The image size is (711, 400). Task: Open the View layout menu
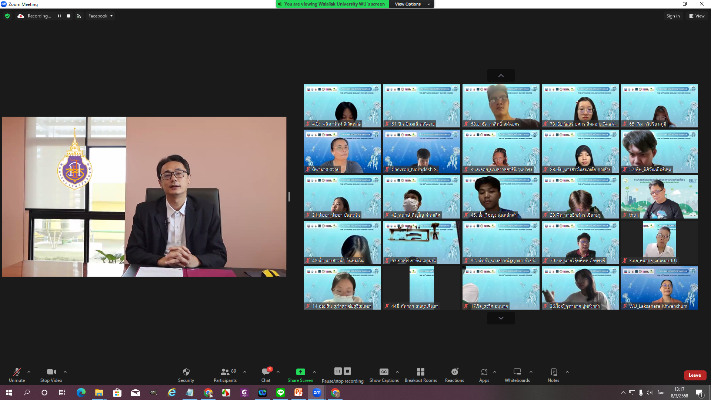[697, 16]
